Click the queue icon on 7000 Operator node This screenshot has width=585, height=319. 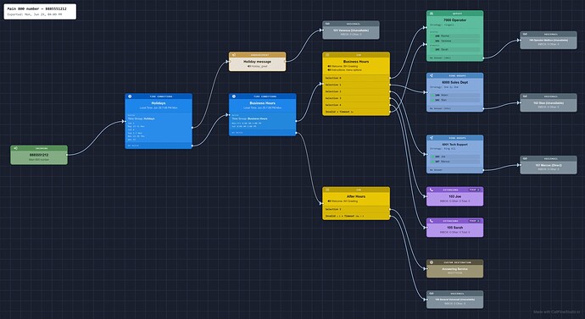pyautogui.click(x=432, y=14)
